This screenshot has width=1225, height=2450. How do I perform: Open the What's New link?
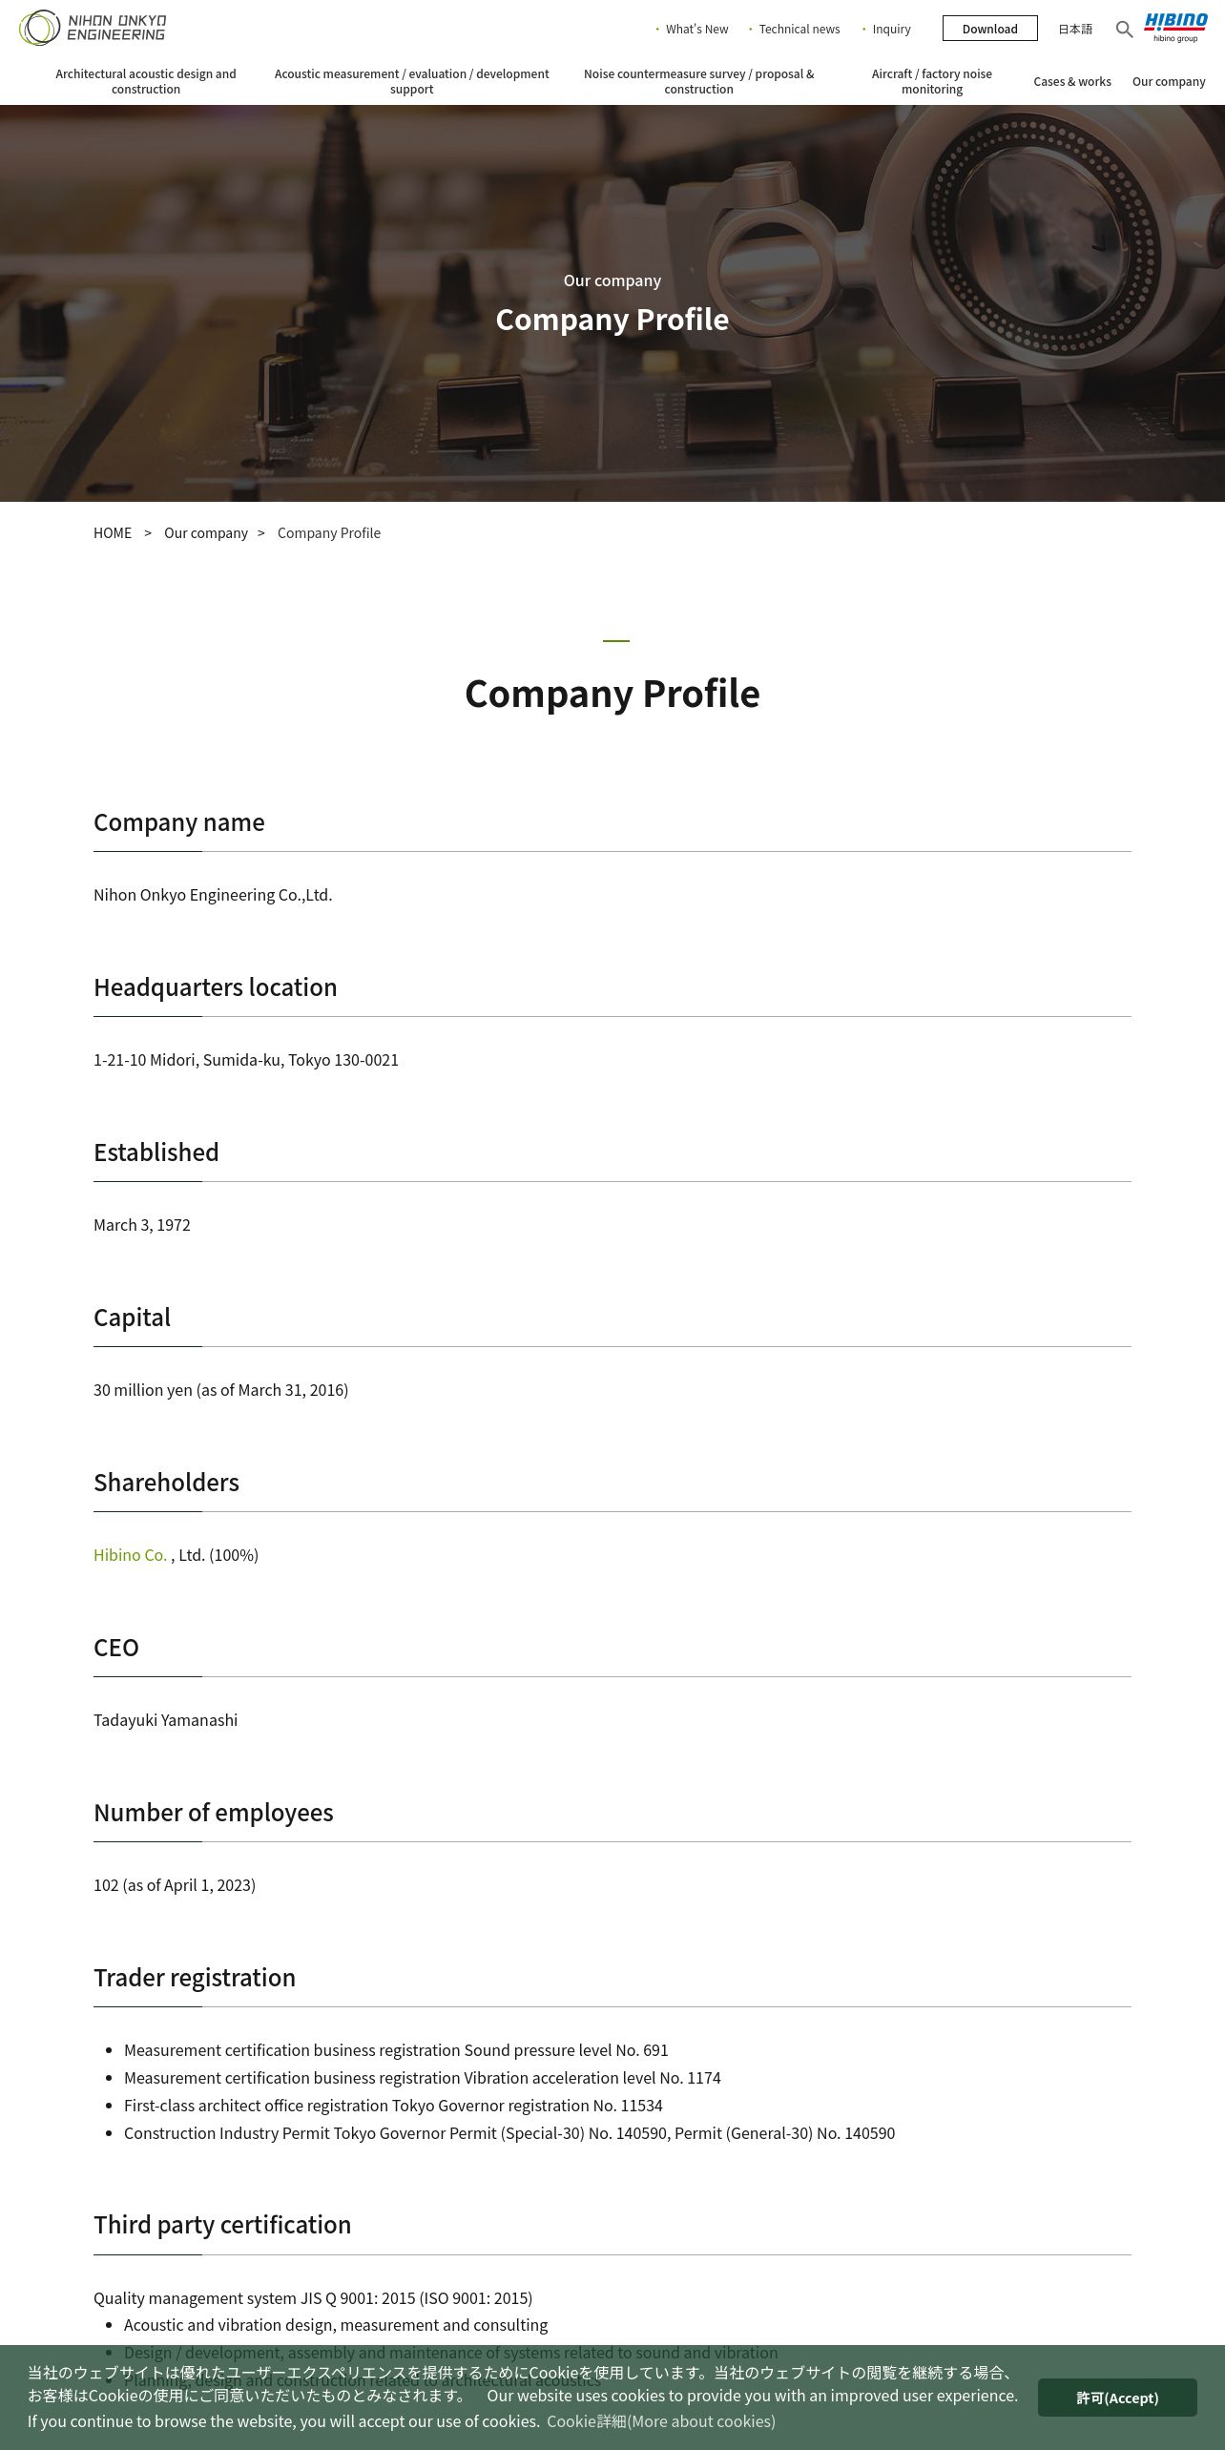696,30
